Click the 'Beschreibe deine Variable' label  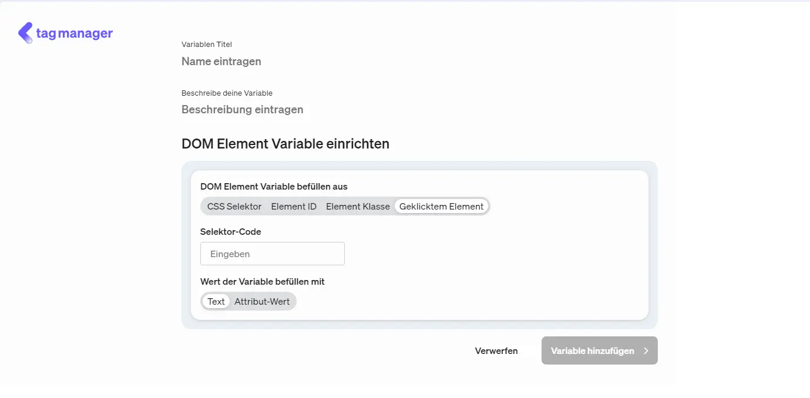click(227, 93)
